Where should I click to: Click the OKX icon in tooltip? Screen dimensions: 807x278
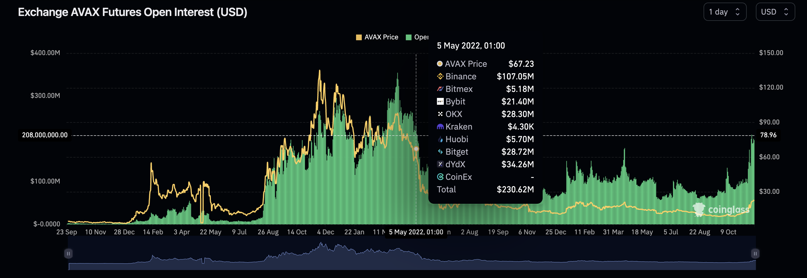(440, 114)
